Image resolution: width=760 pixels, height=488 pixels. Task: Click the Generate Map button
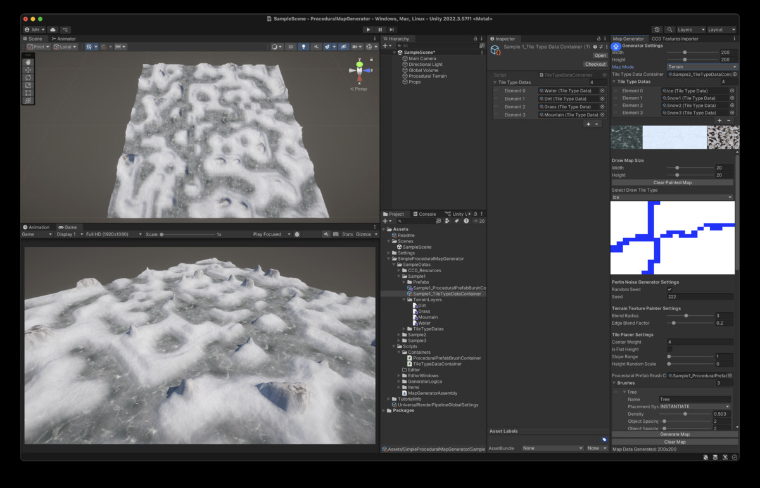pyautogui.click(x=674, y=434)
